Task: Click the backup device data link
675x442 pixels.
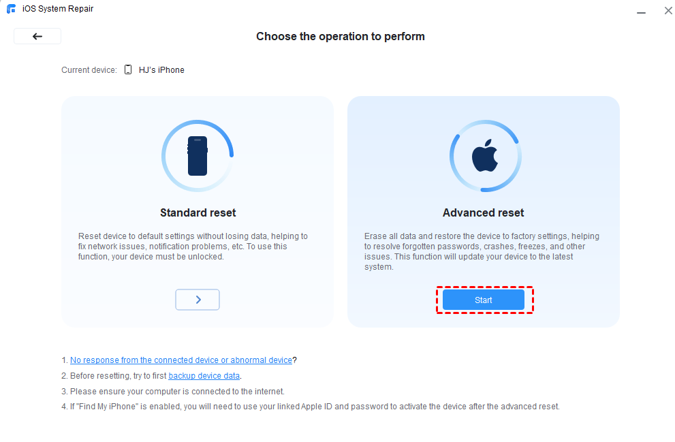Action: coord(204,375)
